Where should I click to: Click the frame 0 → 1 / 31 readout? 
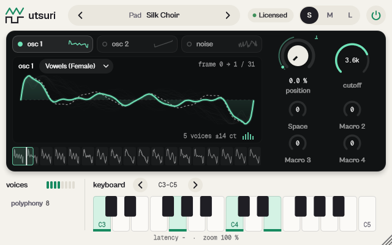227,64
